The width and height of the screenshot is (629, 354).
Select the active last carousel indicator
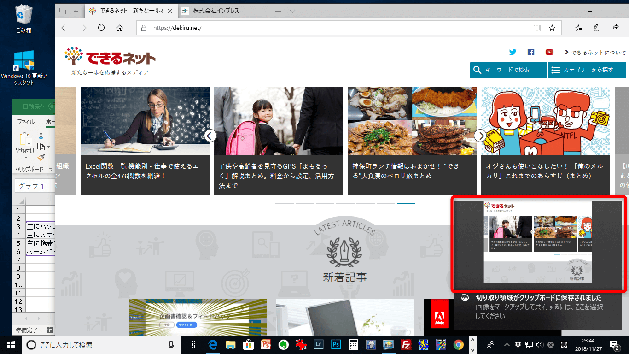[406, 203]
